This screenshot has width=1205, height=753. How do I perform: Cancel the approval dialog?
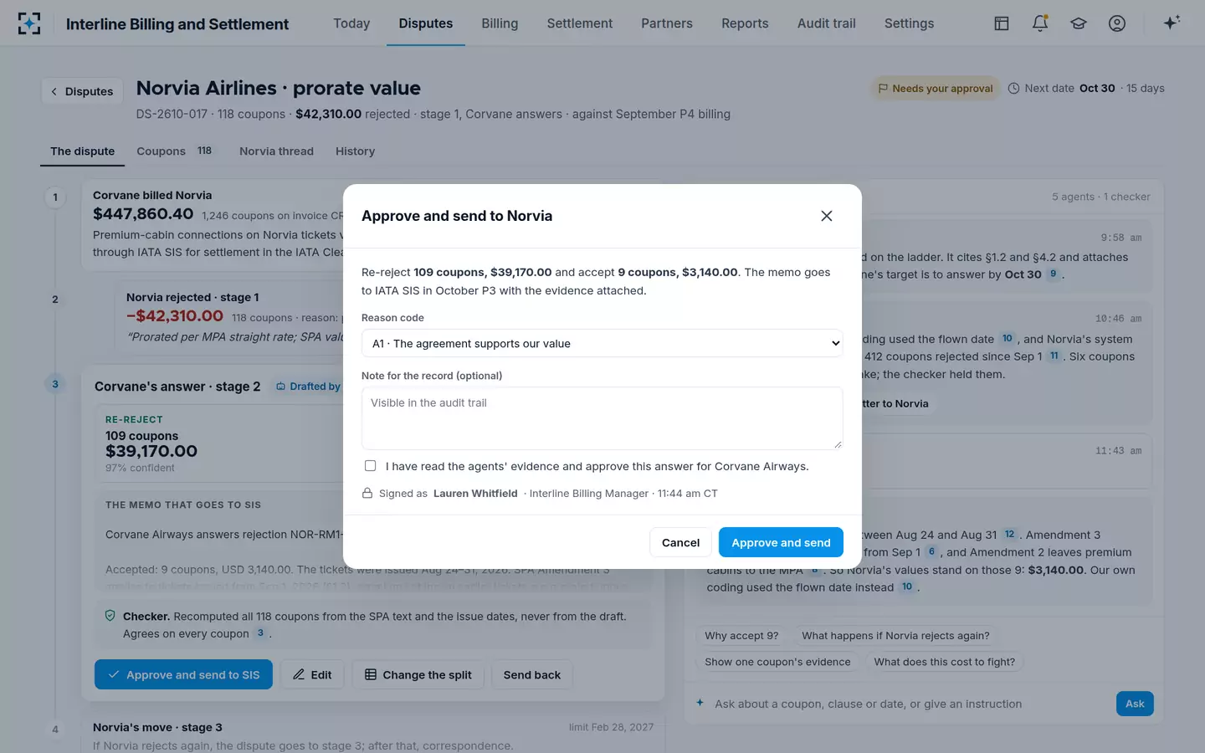tap(680, 542)
